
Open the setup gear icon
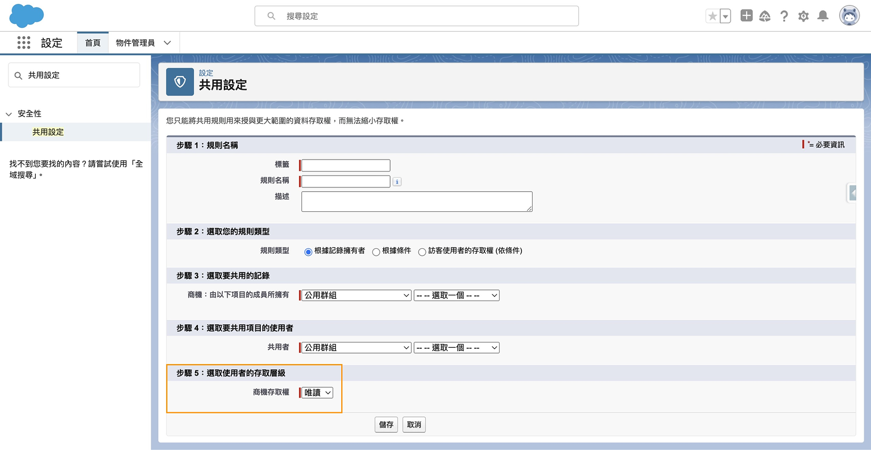pos(803,16)
